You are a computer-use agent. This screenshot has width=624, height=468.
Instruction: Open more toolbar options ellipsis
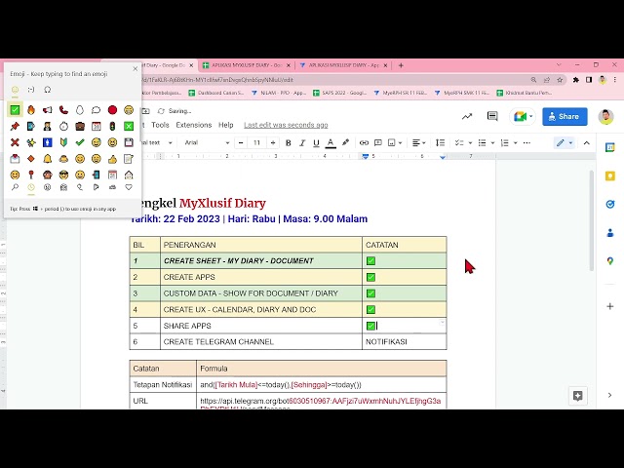pos(526,143)
